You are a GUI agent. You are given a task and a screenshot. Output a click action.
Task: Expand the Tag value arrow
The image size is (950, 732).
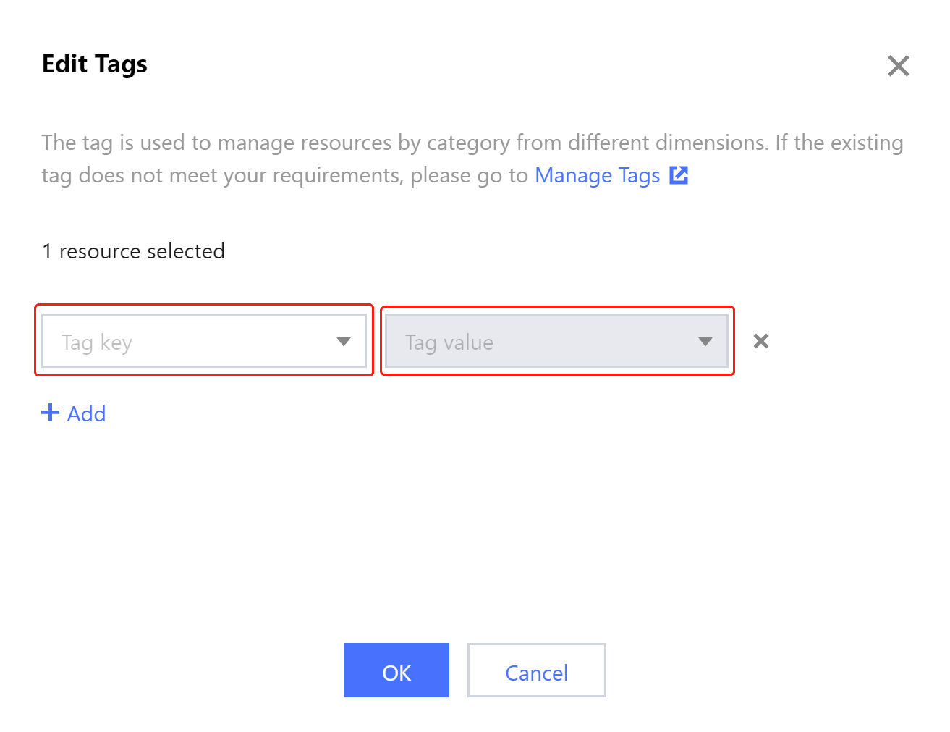point(705,342)
